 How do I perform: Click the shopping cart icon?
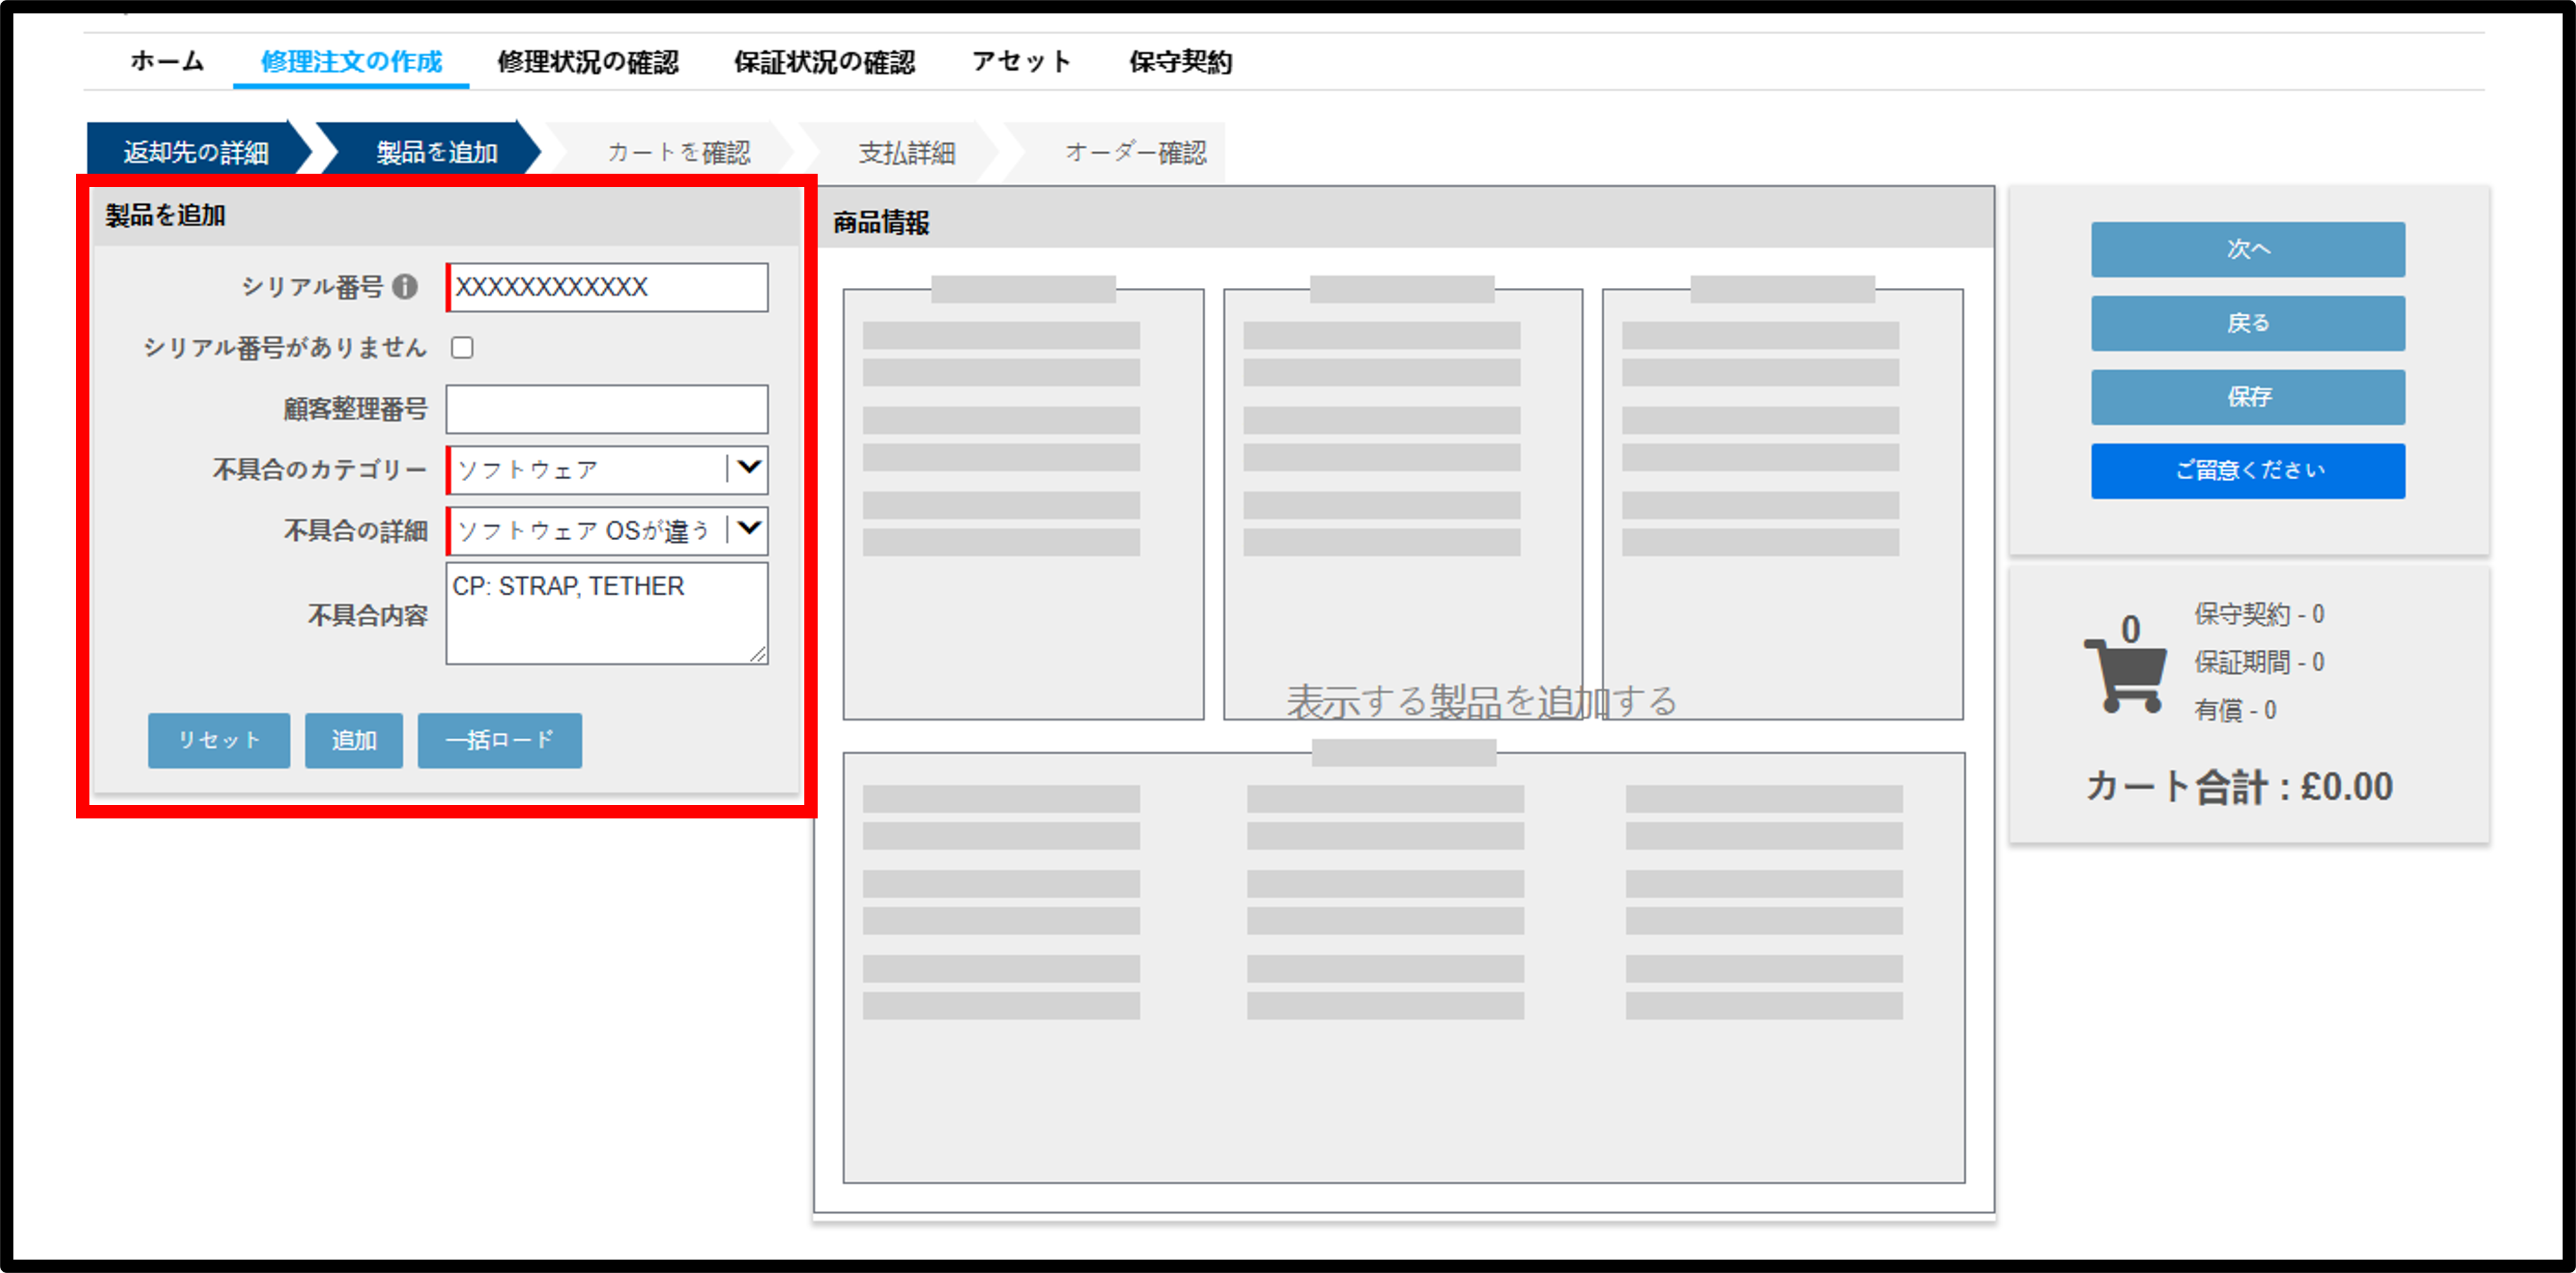pos(2126,675)
